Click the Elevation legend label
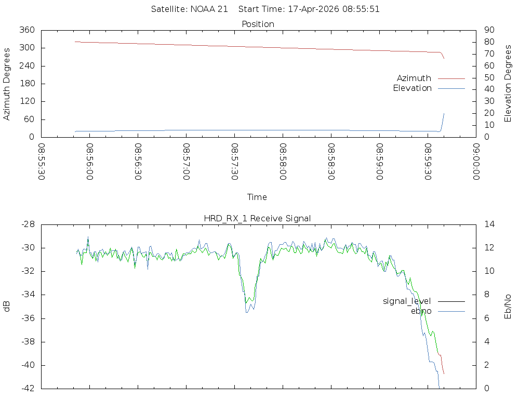 tap(412, 88)
